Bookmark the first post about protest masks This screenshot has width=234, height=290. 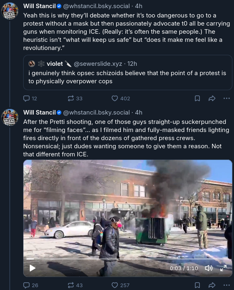pos(197,98)
